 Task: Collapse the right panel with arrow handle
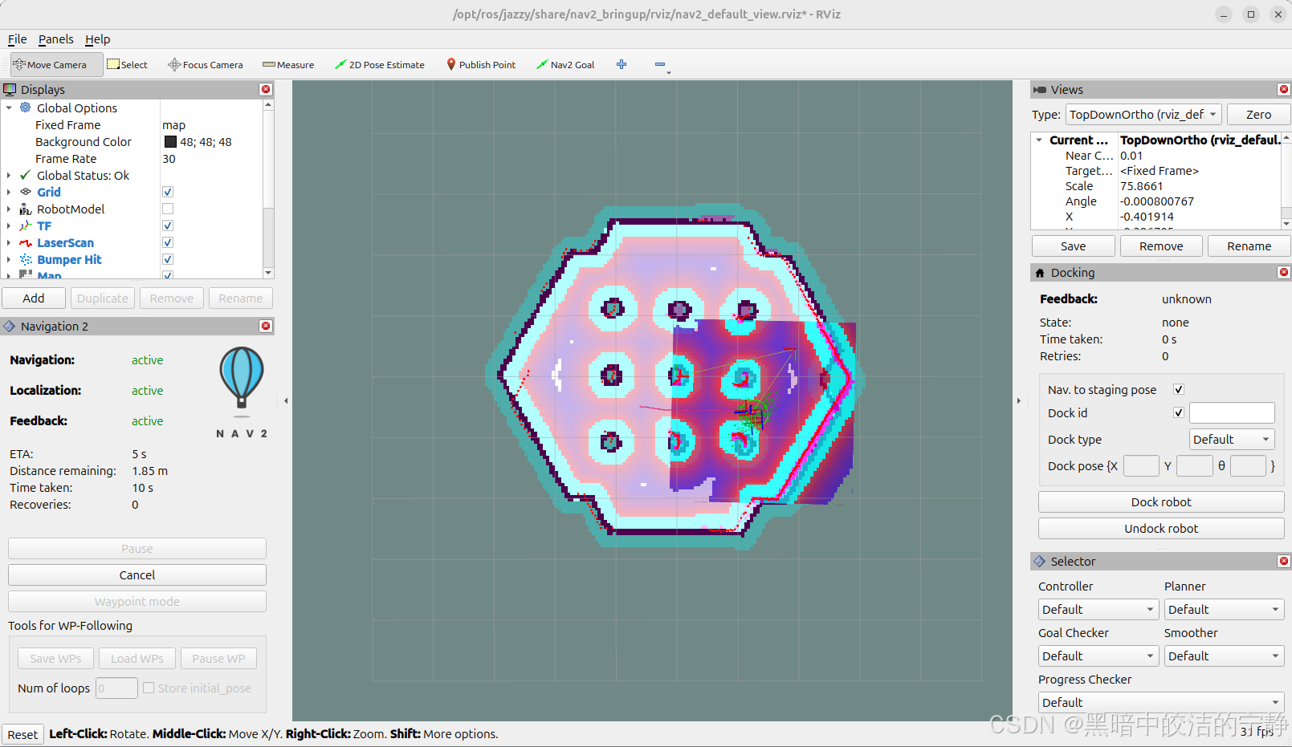pyautogui.click(x=1019, y=400)
